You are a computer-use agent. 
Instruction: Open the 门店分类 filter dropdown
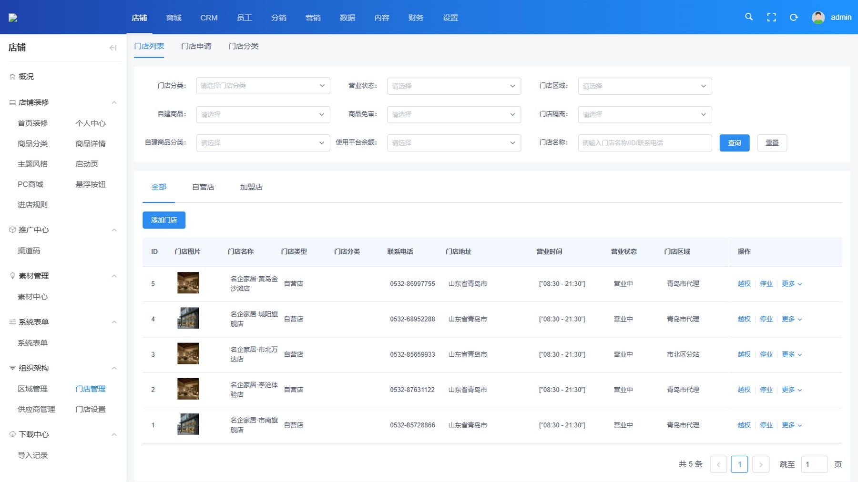point(263,86)
